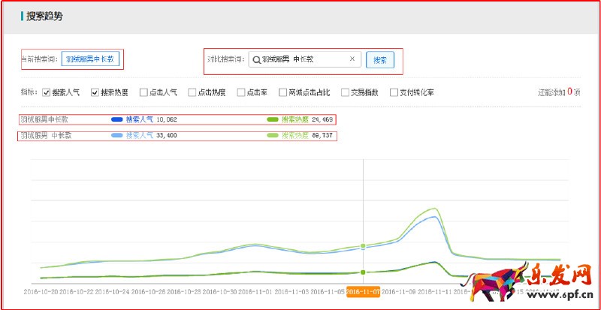The width and height of the screenshot is (601, 310).
Task: Uncheck the 搜索人气 checkbox
Action: coord(47,93)
